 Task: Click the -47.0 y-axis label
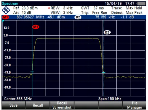[7, 73]
